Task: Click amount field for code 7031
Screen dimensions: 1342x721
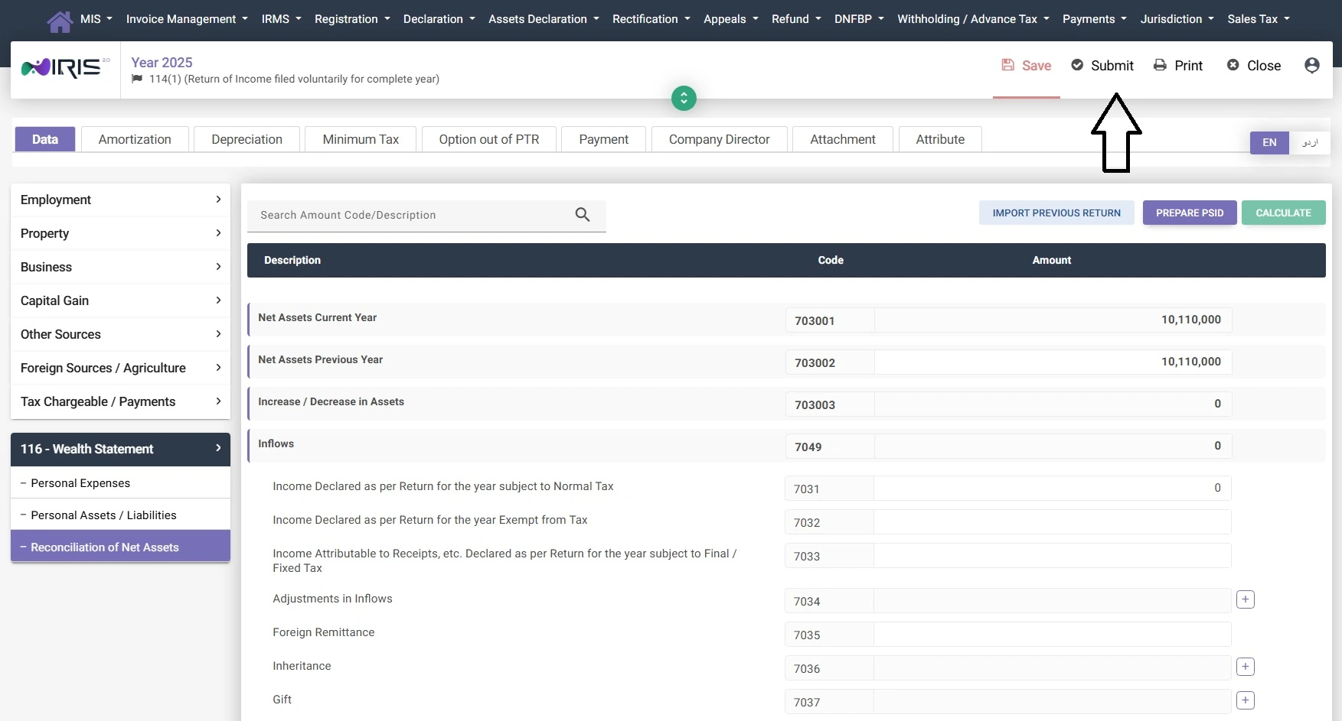Action: pyautogui.click(x=1053, y=488)
